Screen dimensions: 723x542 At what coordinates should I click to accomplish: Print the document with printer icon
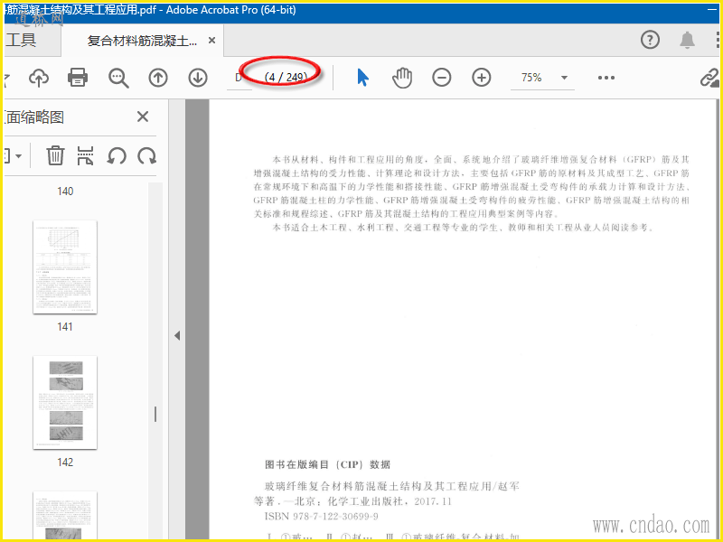(78, 78)
